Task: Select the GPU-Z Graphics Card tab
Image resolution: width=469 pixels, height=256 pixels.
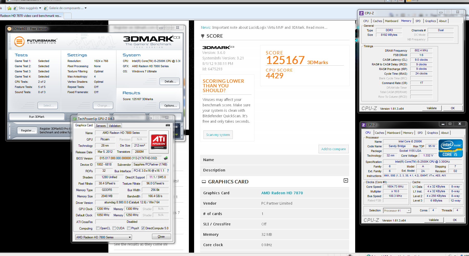Action: [x=84, y=125]
